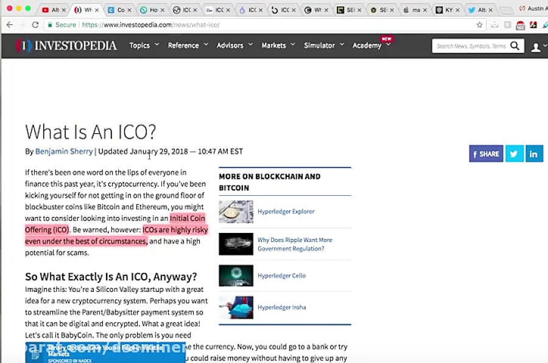Click 'So What Exactly Is An ICO, Anyway?' heading

[111, 277]
